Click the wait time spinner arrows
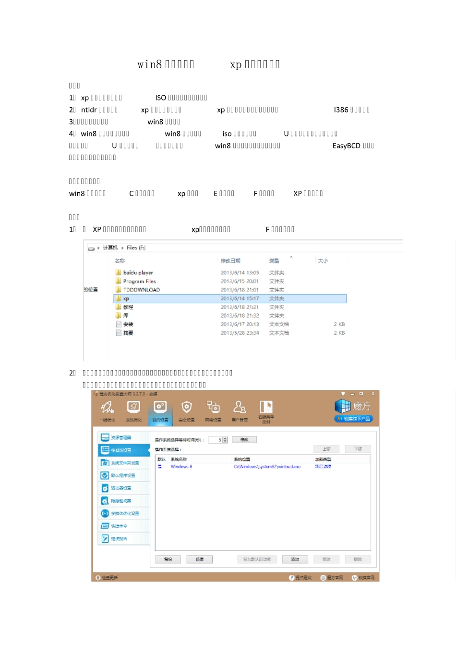The image size is (456, 646). point(225,440)
